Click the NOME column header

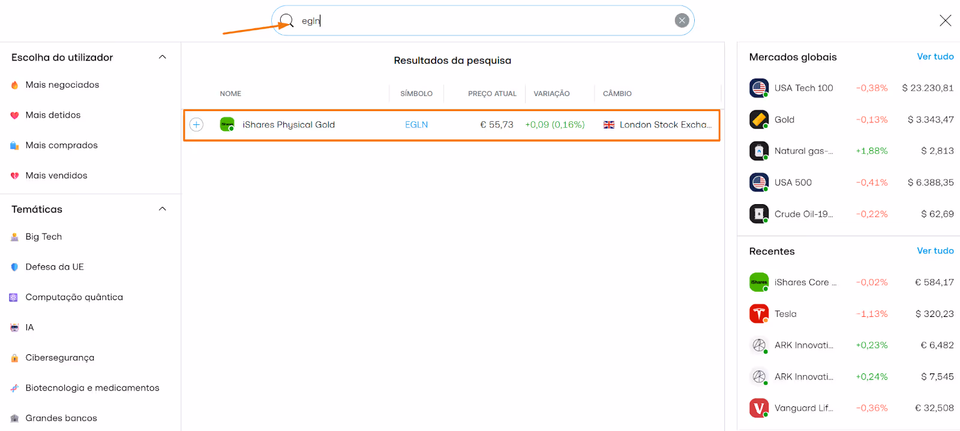coord(230,94)
